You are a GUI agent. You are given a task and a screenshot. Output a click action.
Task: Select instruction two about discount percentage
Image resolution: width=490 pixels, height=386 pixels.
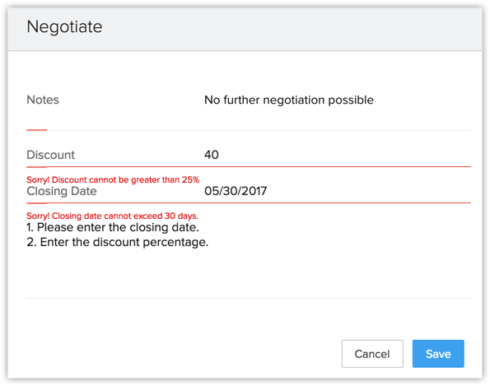(x=118, y=242)
